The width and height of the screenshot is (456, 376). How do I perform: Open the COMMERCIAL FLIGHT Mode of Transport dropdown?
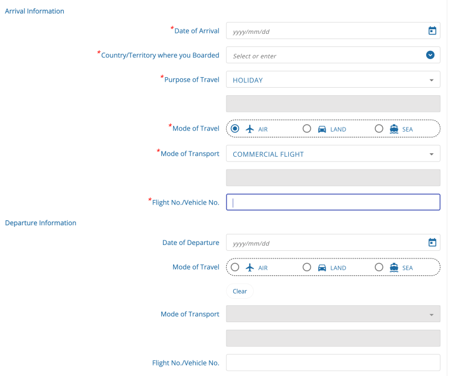[x=431, y=154]
